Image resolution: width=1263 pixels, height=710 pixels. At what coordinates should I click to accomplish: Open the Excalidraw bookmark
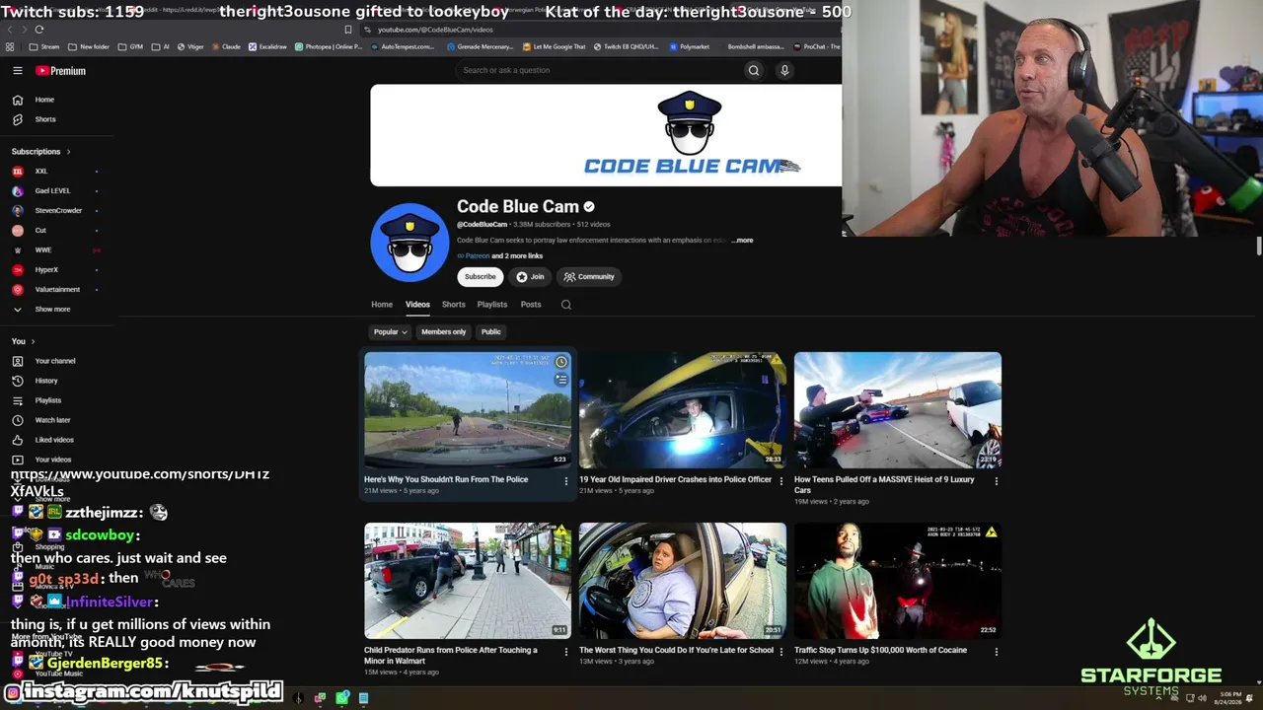coord(267,46)
